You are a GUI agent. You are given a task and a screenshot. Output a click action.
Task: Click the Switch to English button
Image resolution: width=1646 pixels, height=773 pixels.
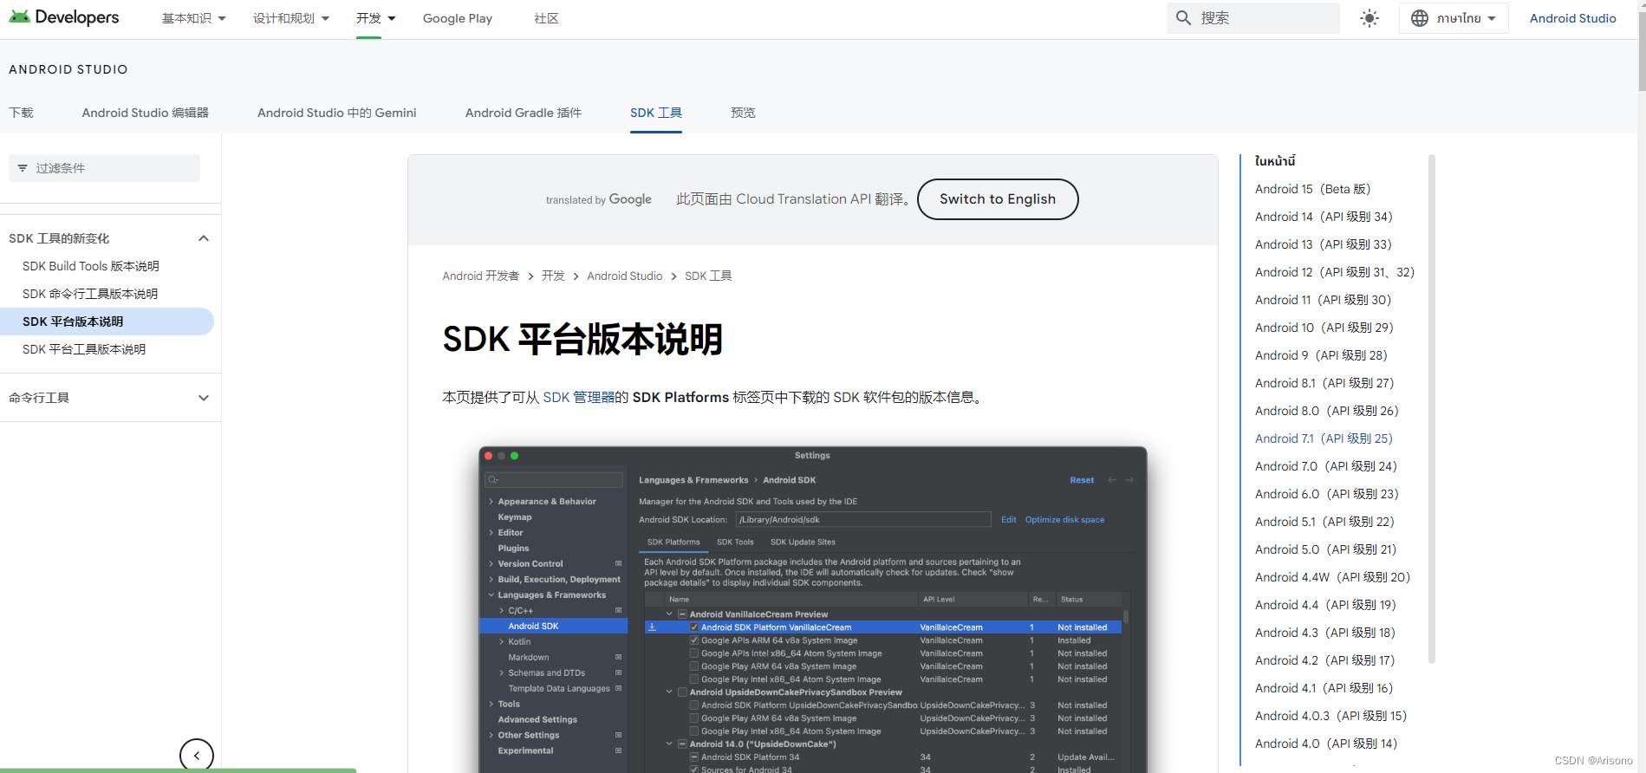coord(998,199)
